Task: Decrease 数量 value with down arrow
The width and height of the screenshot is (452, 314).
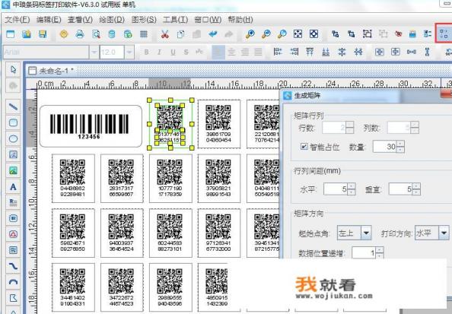Action: click(x=400, y=150)
